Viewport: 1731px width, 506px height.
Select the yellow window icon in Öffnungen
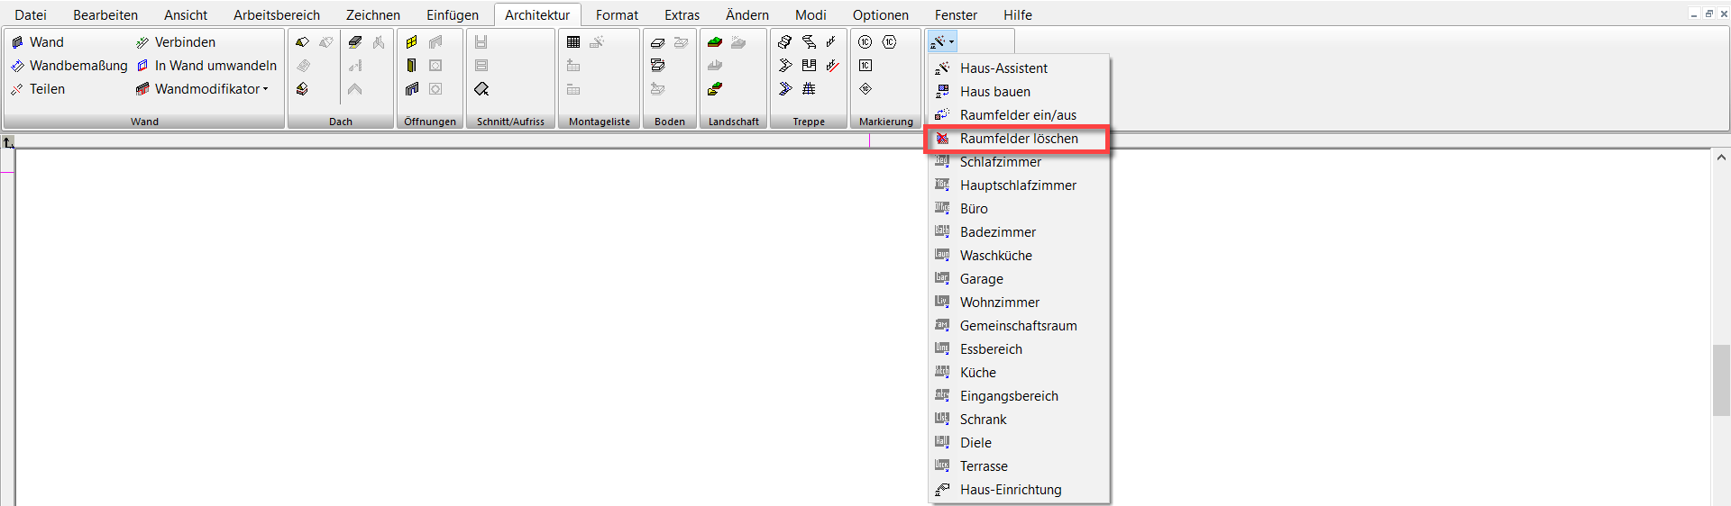[412, 42]
